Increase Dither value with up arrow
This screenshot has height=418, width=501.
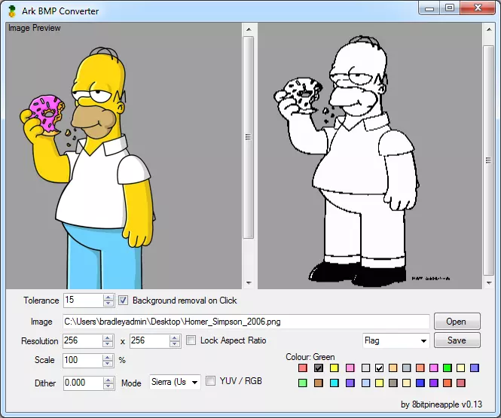(x=108, y=380)
